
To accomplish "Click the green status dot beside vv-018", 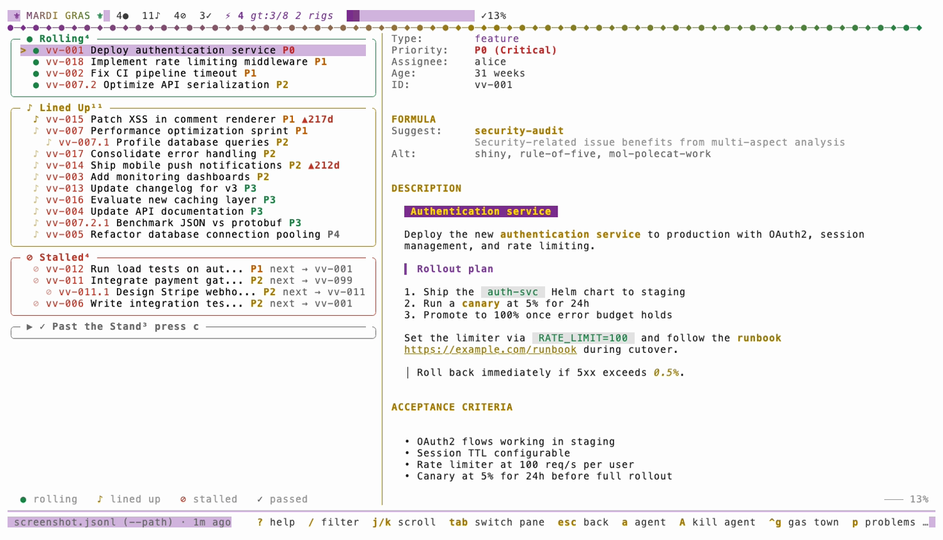I will coord(36,62).
